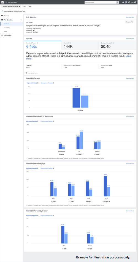Select the Brand Lift Percent 6.4pts results tab
This screenshot has height=262, width=138.
[43, 45]
